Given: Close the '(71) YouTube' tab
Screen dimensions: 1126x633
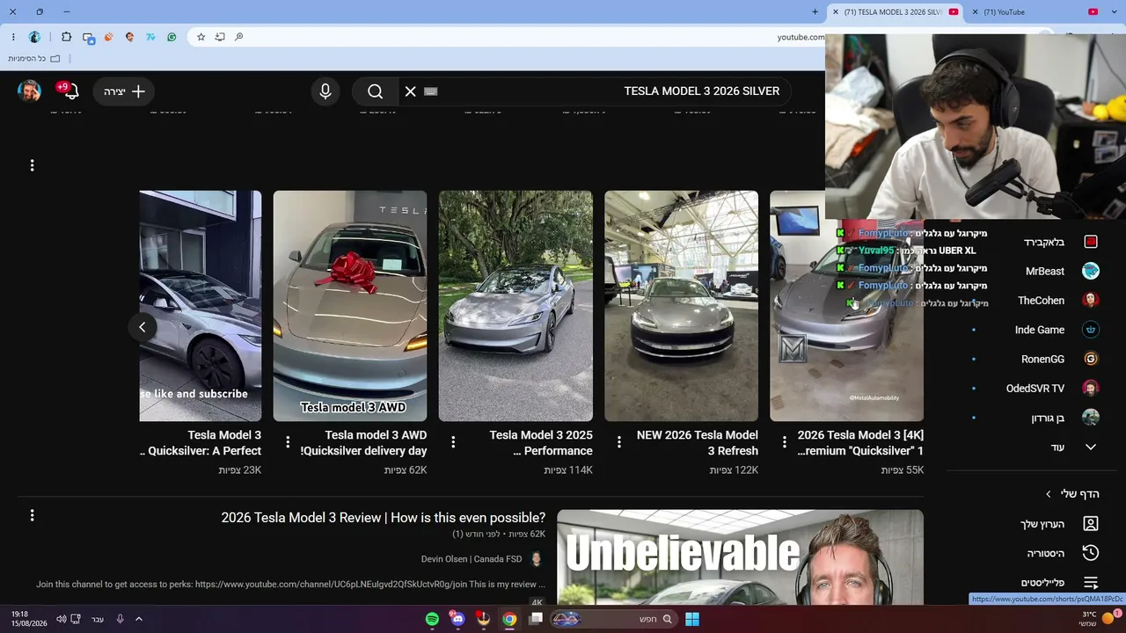Looking at the screenshot, I should click(x=976, y=11).
